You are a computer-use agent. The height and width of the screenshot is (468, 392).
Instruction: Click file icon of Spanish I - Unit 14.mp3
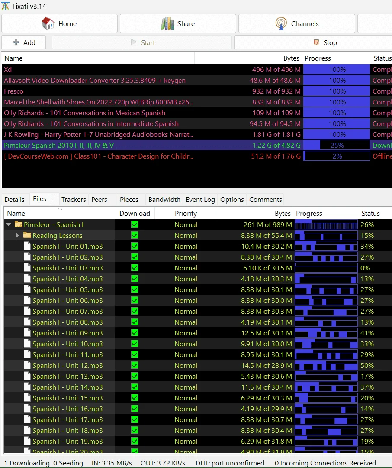pos(27,387)
